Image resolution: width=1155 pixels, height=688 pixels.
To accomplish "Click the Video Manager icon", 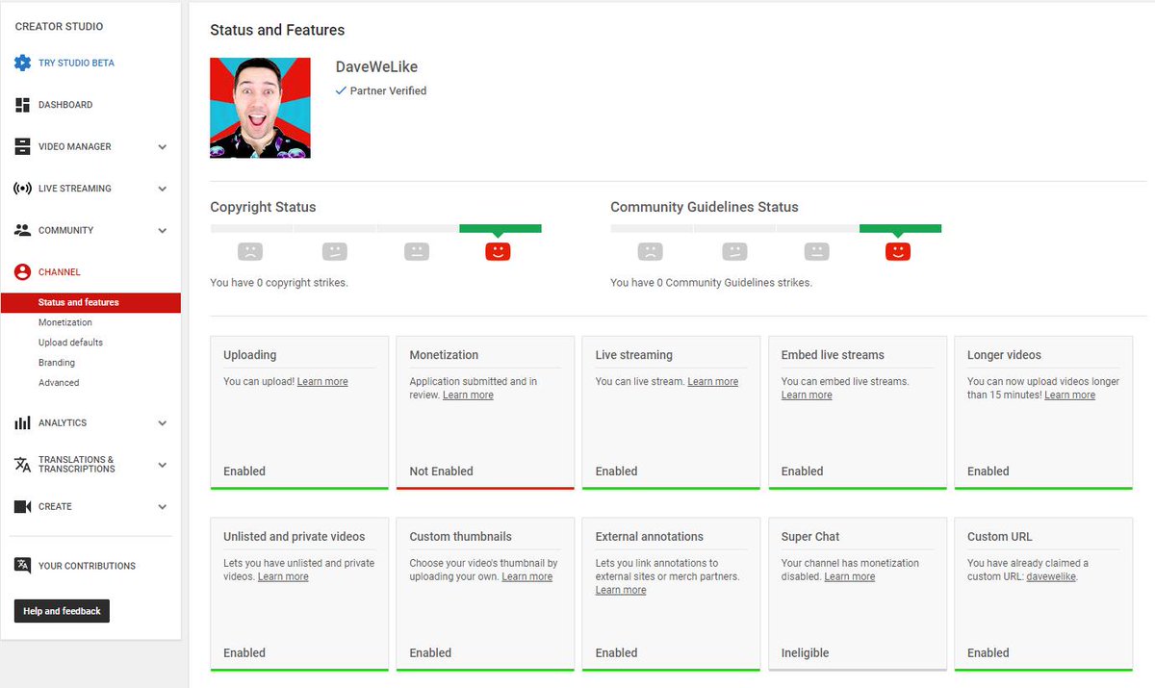I will [x=22, y=146].
